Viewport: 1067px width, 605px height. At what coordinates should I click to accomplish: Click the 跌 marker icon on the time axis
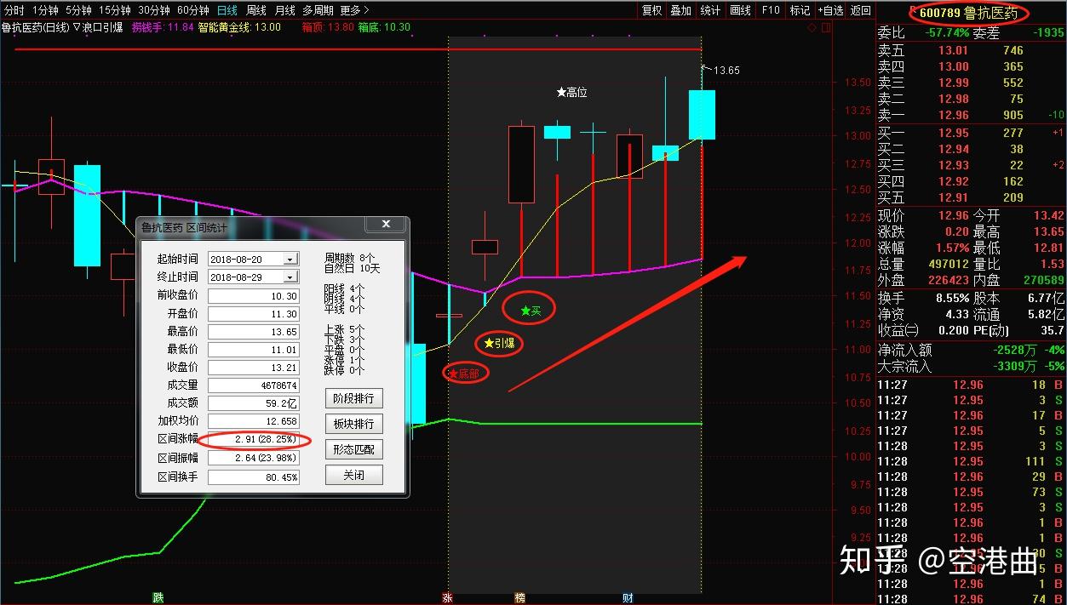tap(158, 598)
